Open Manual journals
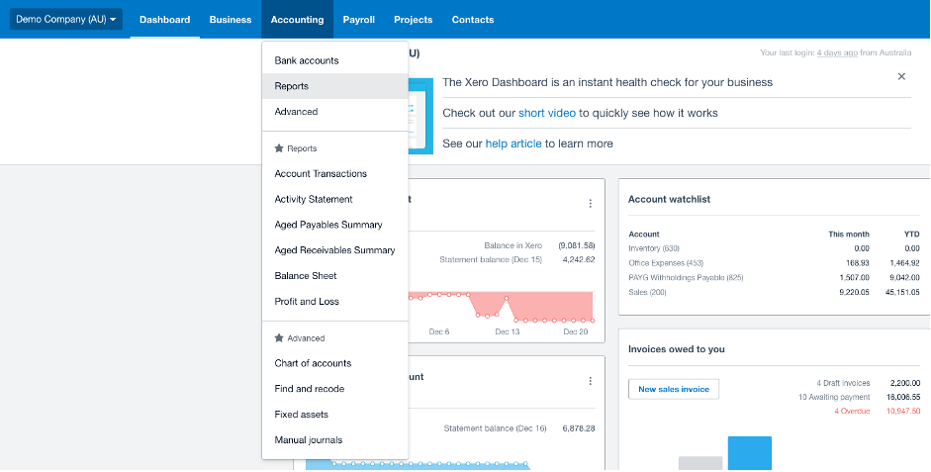The width and height of the screenshot is (931, 472). tap(334, 440)
